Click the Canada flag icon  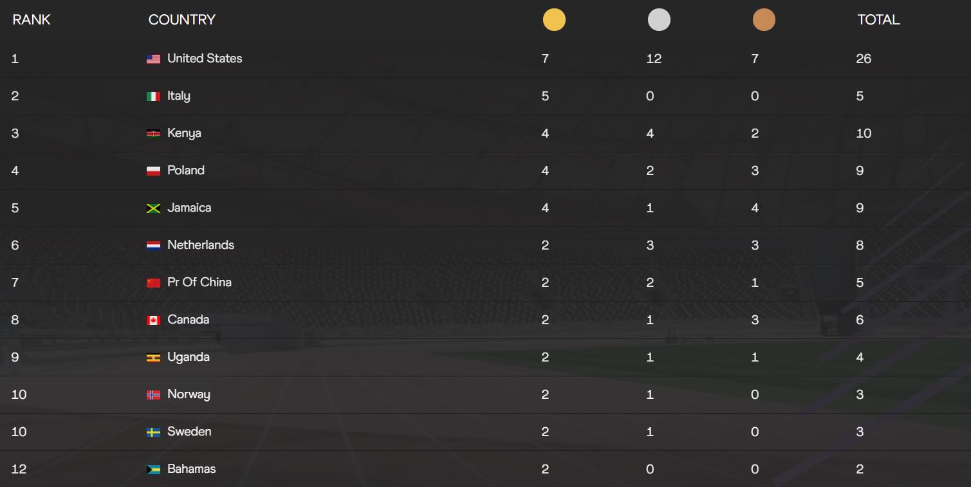pos(153,320)
